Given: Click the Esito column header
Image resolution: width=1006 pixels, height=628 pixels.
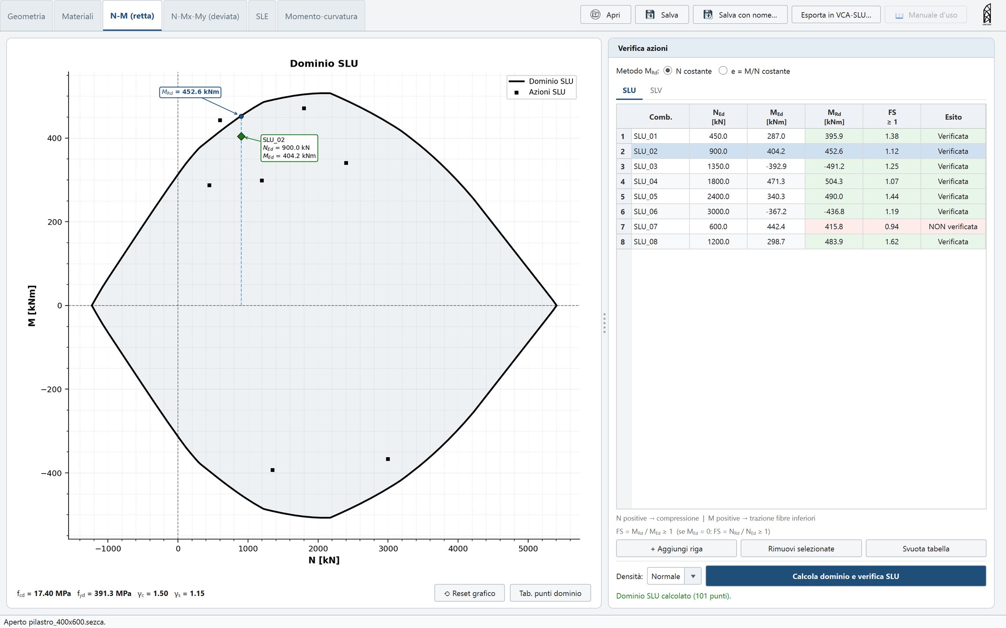Looking at the screenshot, I should click(x=953, y=117).
